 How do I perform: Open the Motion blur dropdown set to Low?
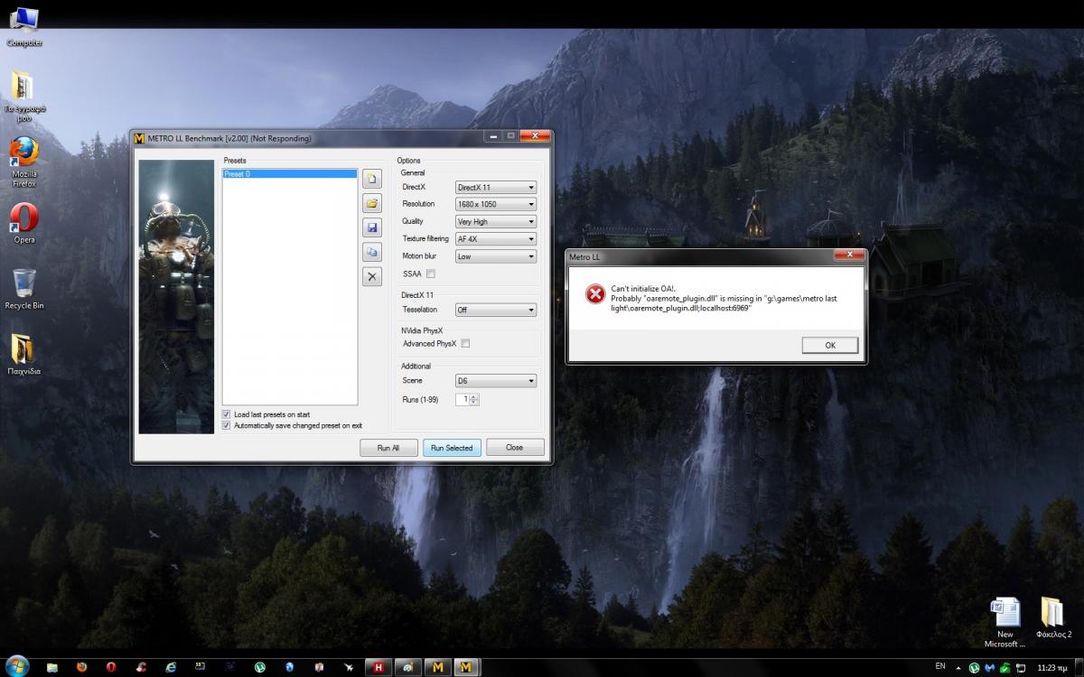tap(495, 256)
